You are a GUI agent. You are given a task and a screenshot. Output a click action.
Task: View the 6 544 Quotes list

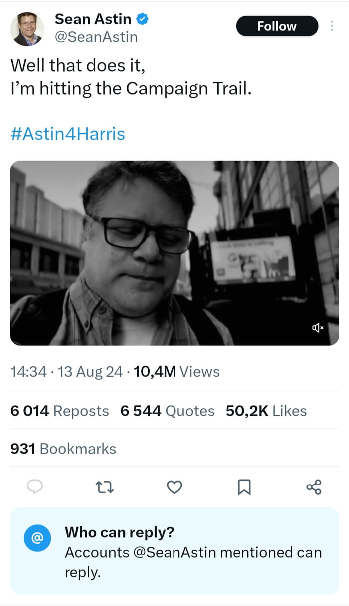point(168,411)
